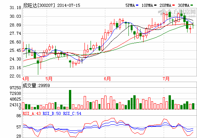This screenshot has height=138, width=197.
Task: Select the 30PMA legend label
Action: [x=184, y=5]
